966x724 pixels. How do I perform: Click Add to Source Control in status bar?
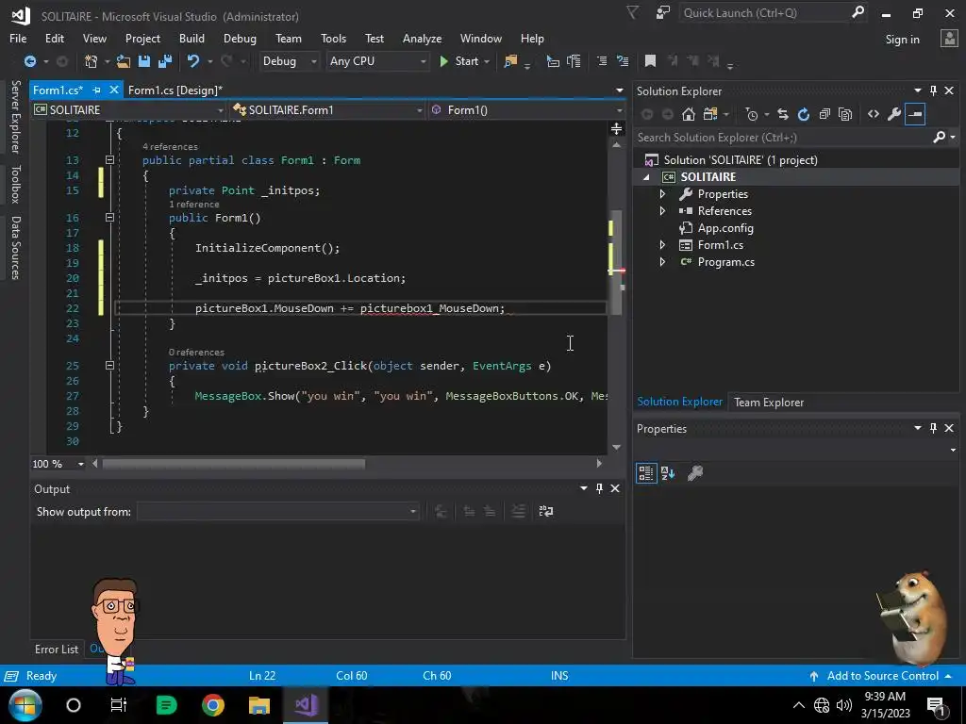pos(882,675)
